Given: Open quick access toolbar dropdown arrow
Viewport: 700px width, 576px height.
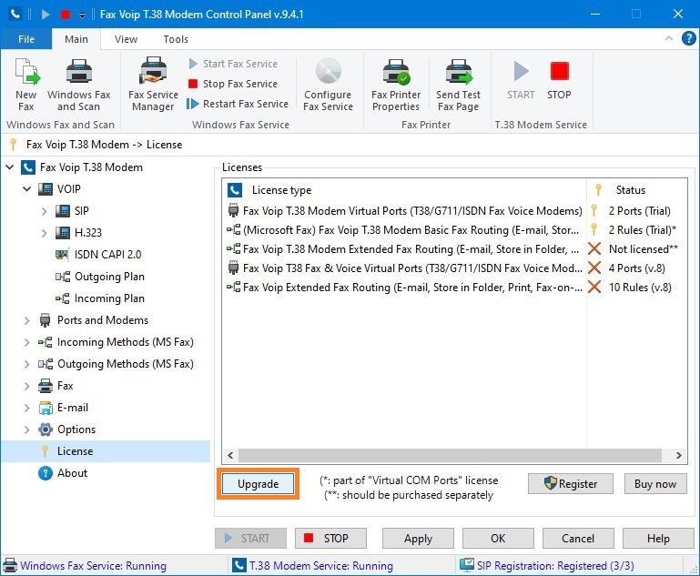Looking at the screenshot, I should (x=82, y=15).
